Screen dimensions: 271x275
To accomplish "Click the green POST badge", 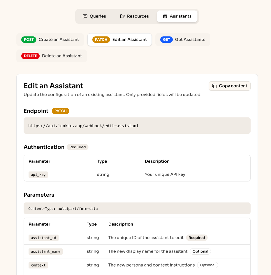I will [29, 39].
